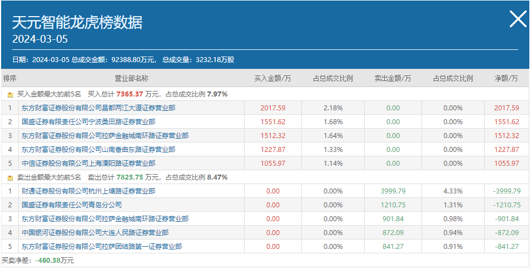
Task: Click the 1210.75 sell amount cell
Action: 393,205
